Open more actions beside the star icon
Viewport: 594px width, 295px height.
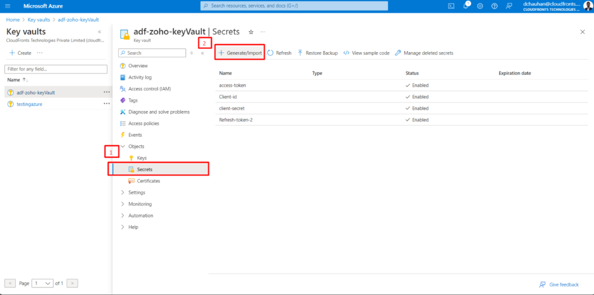(263, 32)
